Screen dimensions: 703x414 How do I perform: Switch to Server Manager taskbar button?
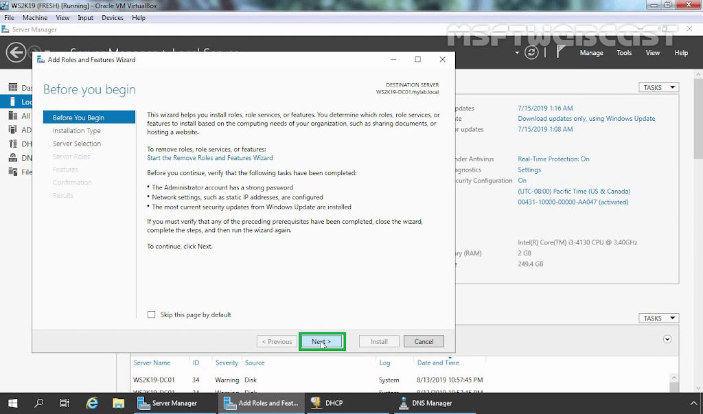(174, 403)
